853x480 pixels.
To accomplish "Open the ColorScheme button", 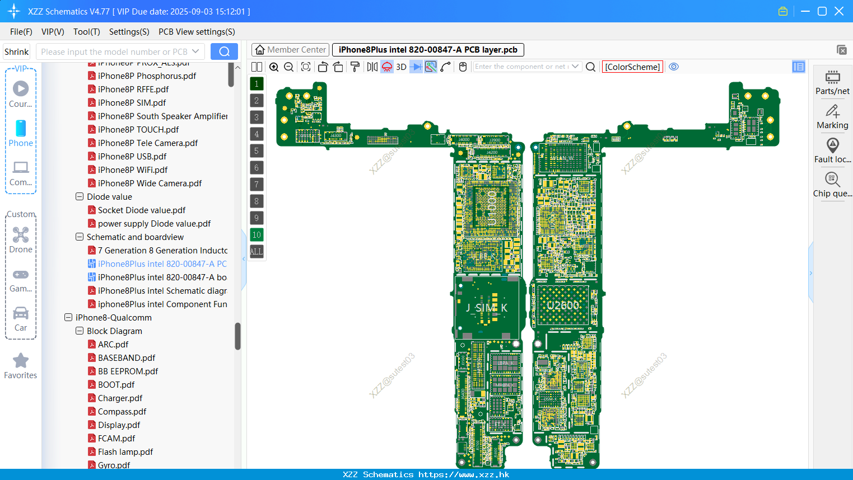I will (x=632, y=67).
